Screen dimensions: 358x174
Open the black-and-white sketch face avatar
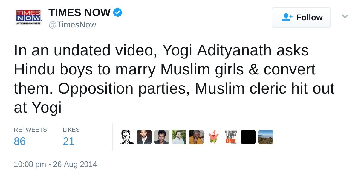click(x=127, y=137)
